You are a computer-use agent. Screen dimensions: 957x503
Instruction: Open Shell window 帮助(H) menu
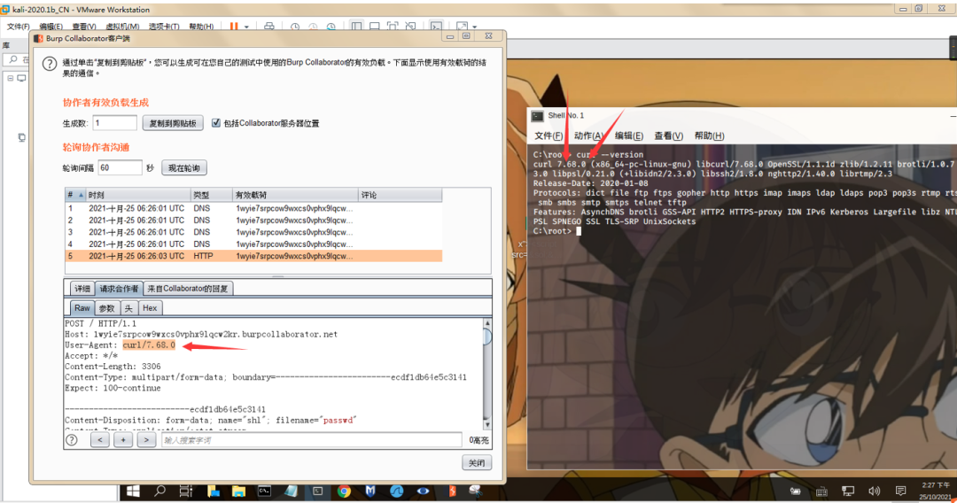click(x=709, y=135)
